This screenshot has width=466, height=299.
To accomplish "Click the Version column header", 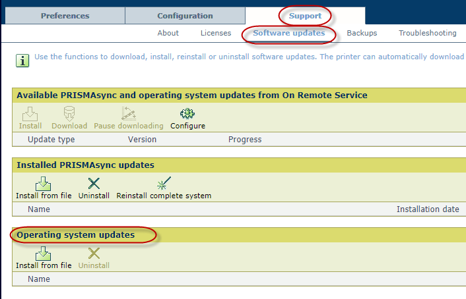I will pos(142,140).
